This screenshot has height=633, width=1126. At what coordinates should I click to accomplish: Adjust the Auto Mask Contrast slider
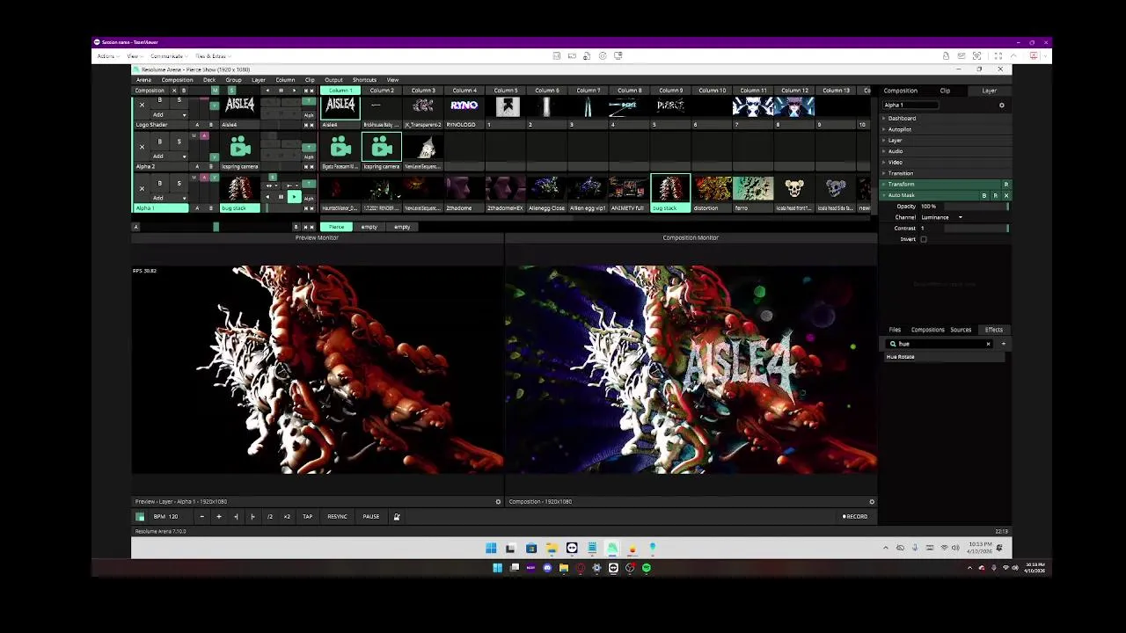tap(976, 228)
